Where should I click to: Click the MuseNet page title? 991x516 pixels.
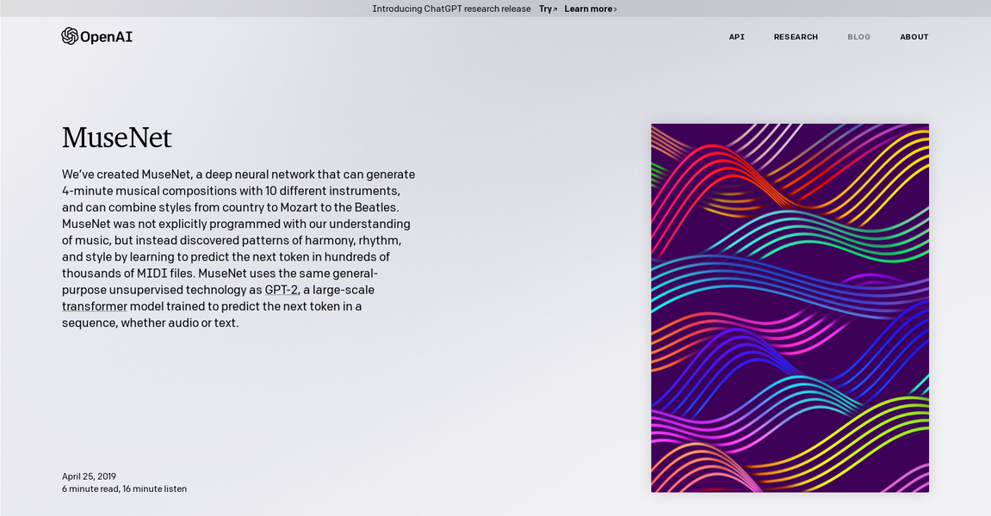pos(116,138)
